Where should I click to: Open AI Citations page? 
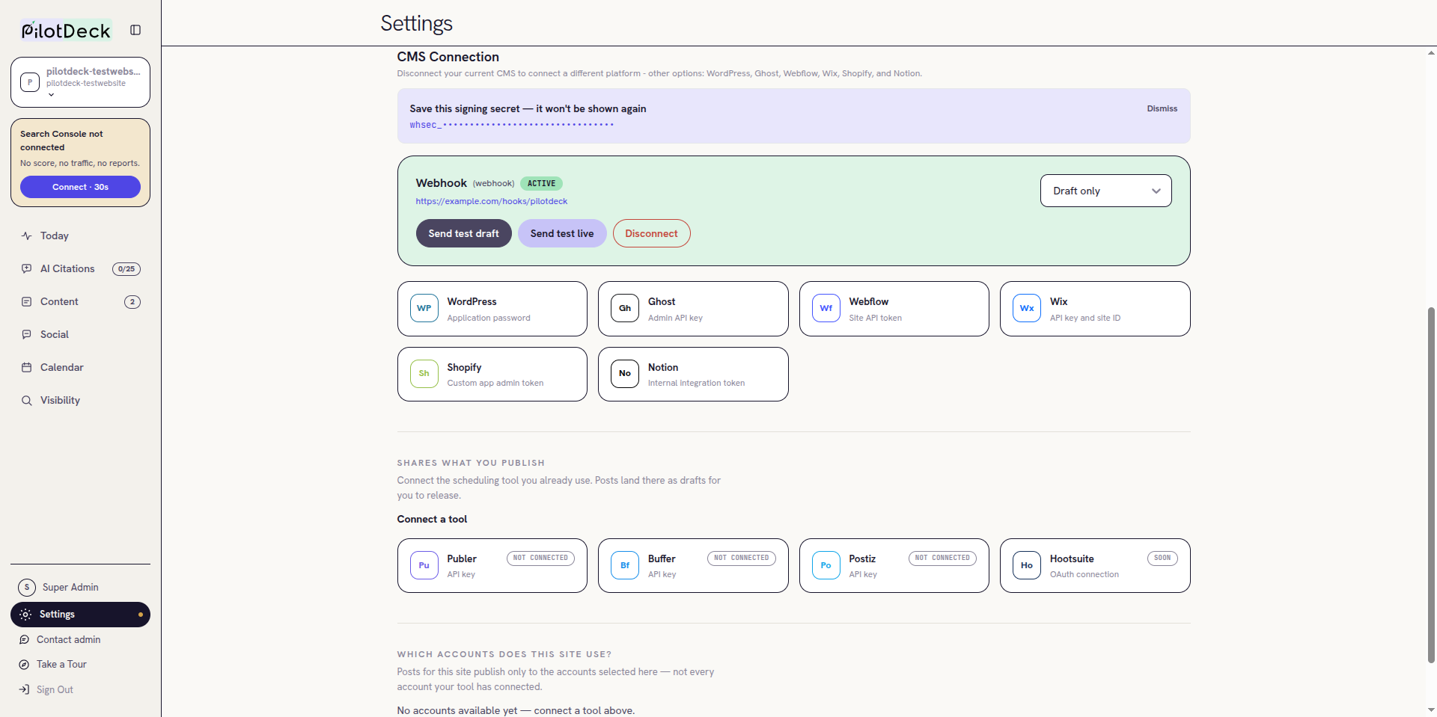tap(80, 268)
